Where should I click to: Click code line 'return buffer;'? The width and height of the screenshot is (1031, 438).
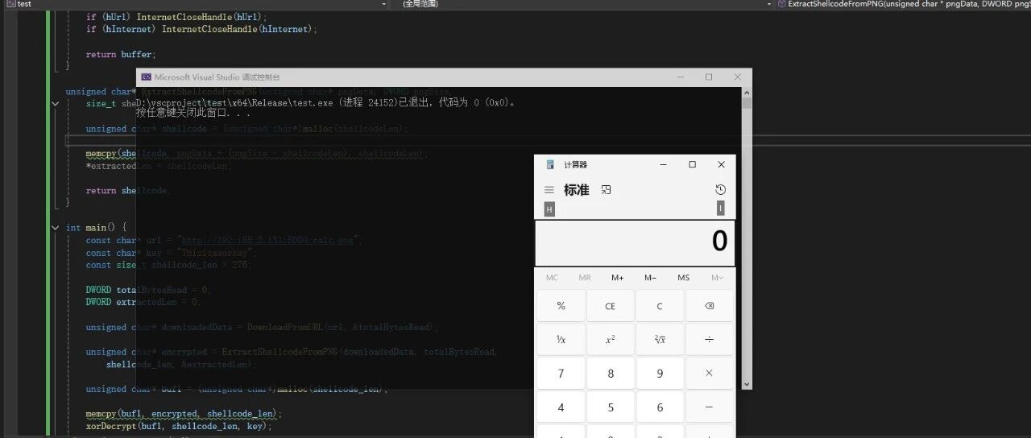tap(120, 54)
